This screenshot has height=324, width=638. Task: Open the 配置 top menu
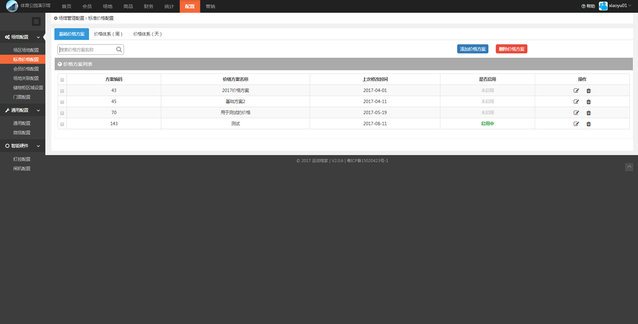[x=189, y=6]
